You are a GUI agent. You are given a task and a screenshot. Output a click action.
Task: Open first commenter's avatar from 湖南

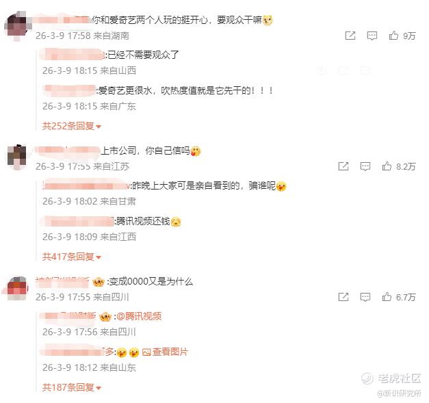coord(17,26)
